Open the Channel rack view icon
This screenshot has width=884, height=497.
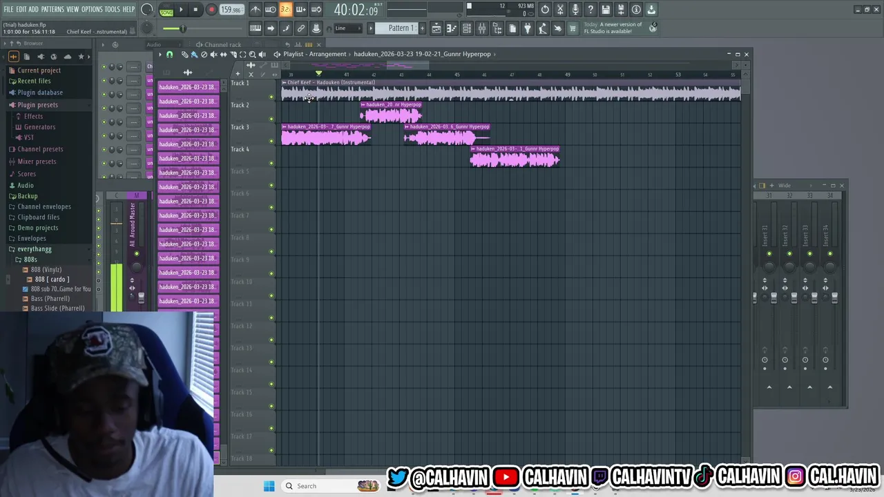pos(467,28)
